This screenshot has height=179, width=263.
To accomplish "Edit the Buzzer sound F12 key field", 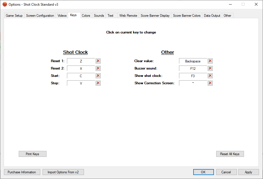I will pyautogui.click(x=193, y=69).
